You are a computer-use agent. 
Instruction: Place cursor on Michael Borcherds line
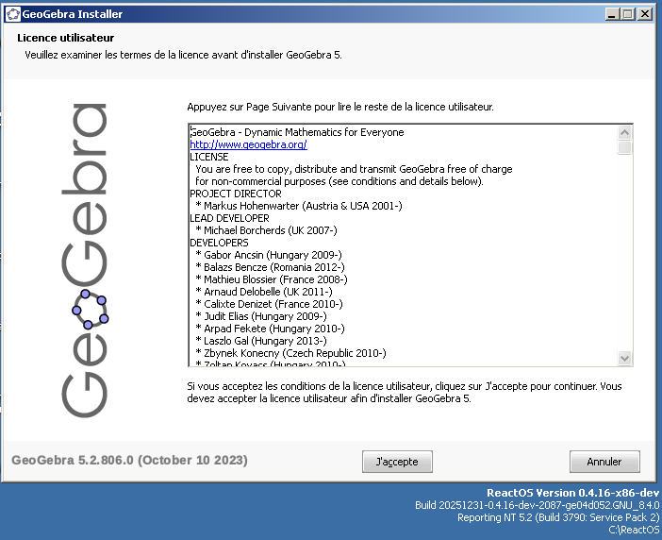pyautogui.click(x=265, y=230)
